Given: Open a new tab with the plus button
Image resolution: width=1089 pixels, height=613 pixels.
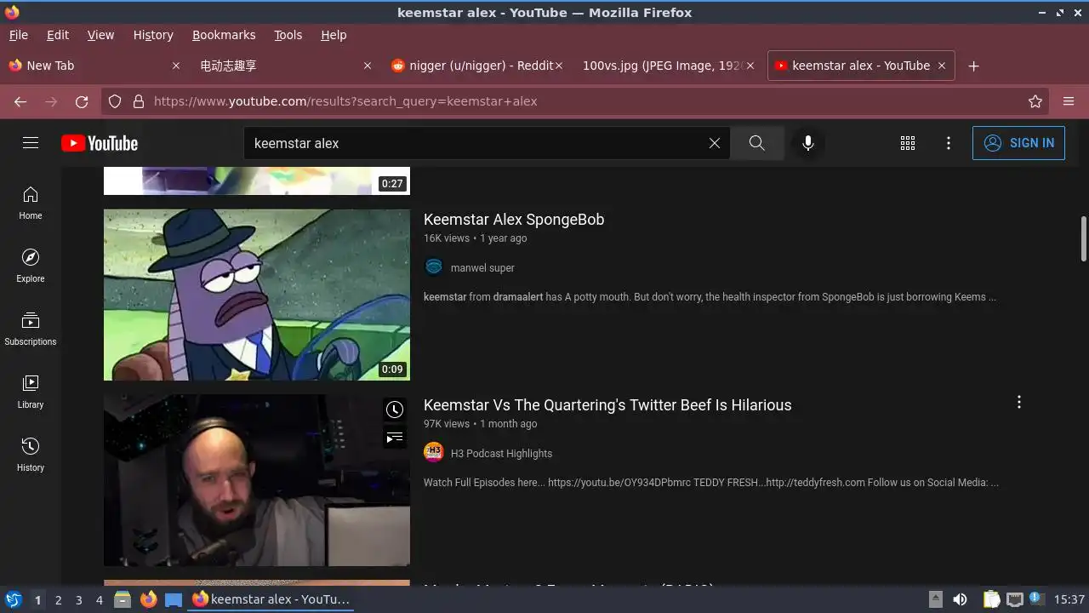Looking at the screenshot, I should pyautogui.click(x=974, y=66).
